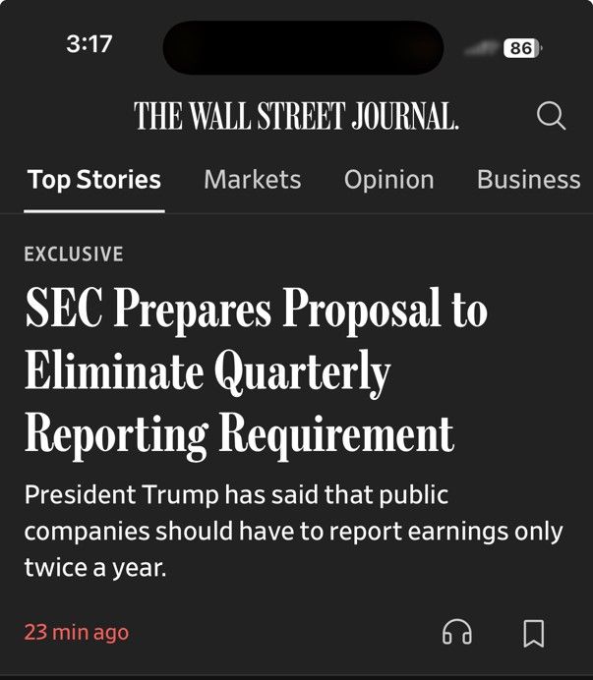Open the Business tab
Image resolution: width=593 pixels, height=680 pixels.
529,179
